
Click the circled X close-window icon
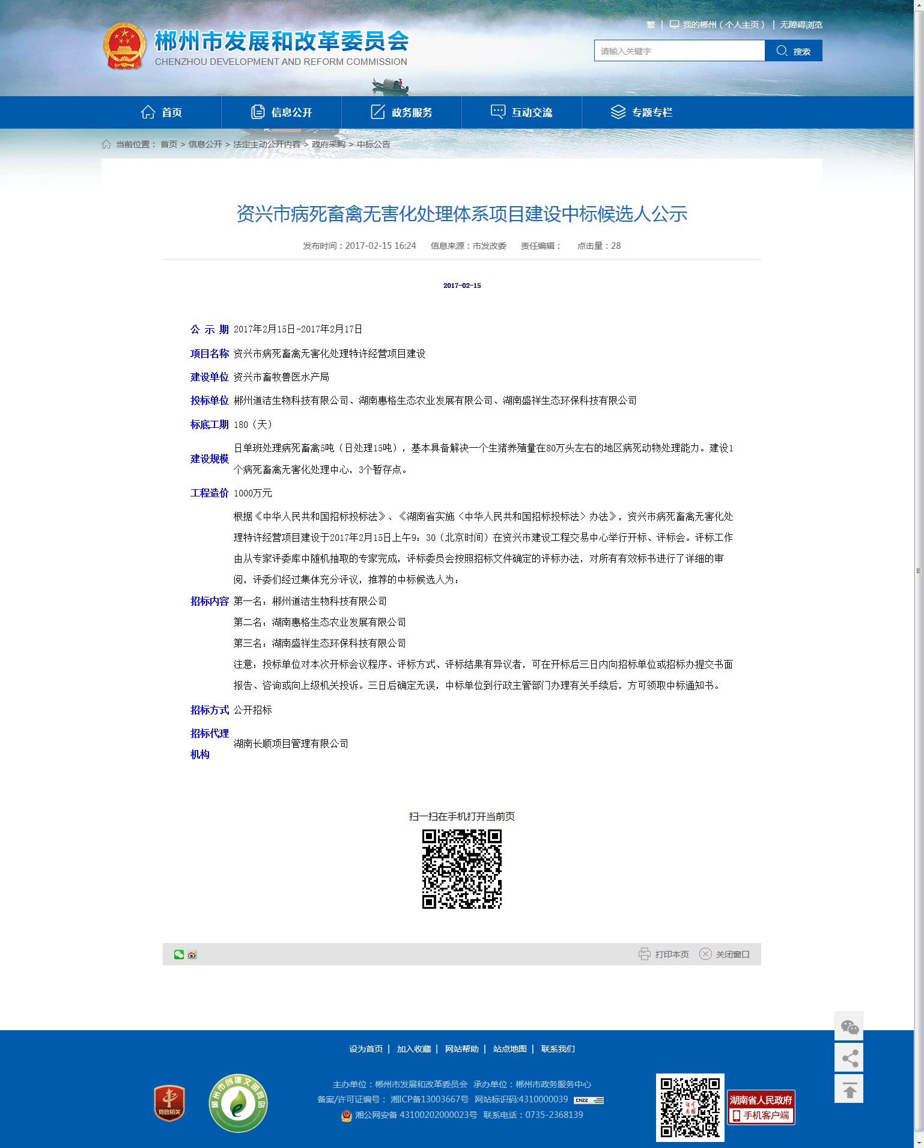click(x=706, y=954)
